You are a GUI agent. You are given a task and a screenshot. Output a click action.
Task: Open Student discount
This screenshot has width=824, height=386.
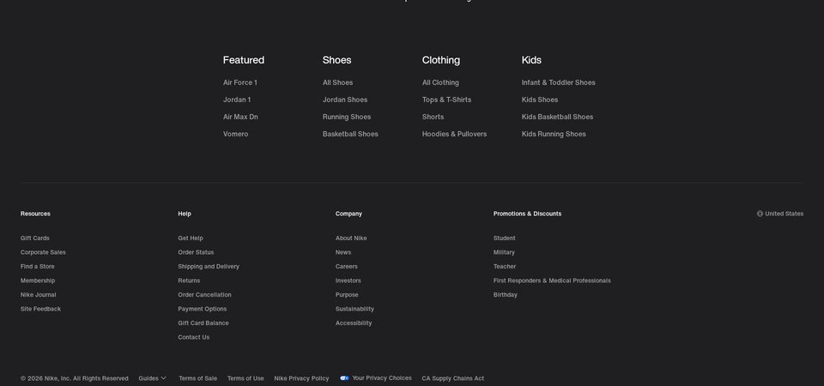pyautogui.click(x=505, y=238)
